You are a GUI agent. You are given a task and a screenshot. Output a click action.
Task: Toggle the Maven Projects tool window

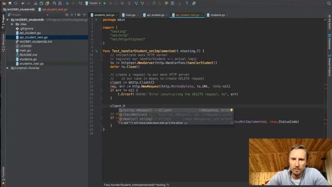(x=329, y=65)
